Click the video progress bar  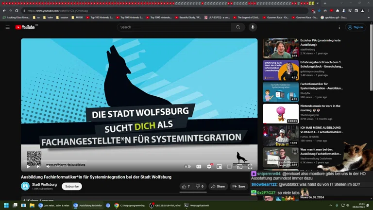[139, 161]
